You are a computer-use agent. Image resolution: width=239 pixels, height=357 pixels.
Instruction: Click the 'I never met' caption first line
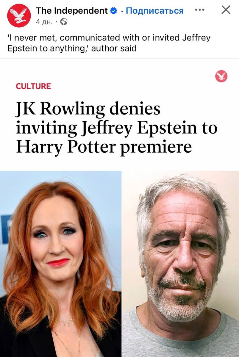coord(109,38)
